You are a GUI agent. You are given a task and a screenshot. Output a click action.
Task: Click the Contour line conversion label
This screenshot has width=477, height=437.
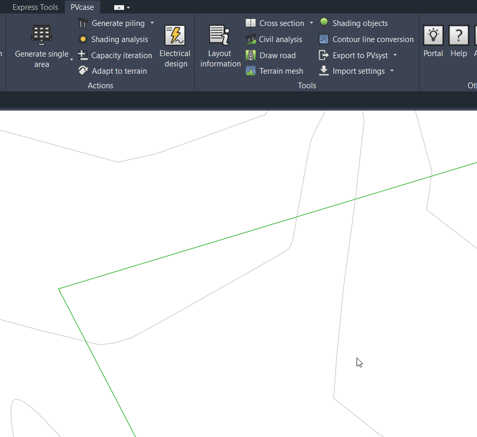tap(373, 39)
